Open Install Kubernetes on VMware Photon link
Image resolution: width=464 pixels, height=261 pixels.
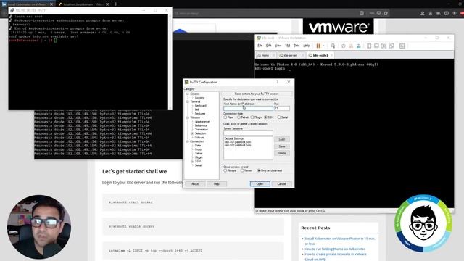click(x=340, y=241)
